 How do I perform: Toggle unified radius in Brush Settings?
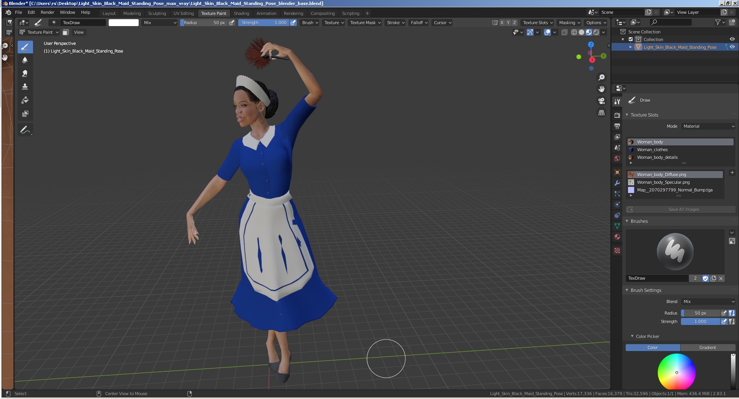(732, 313)
